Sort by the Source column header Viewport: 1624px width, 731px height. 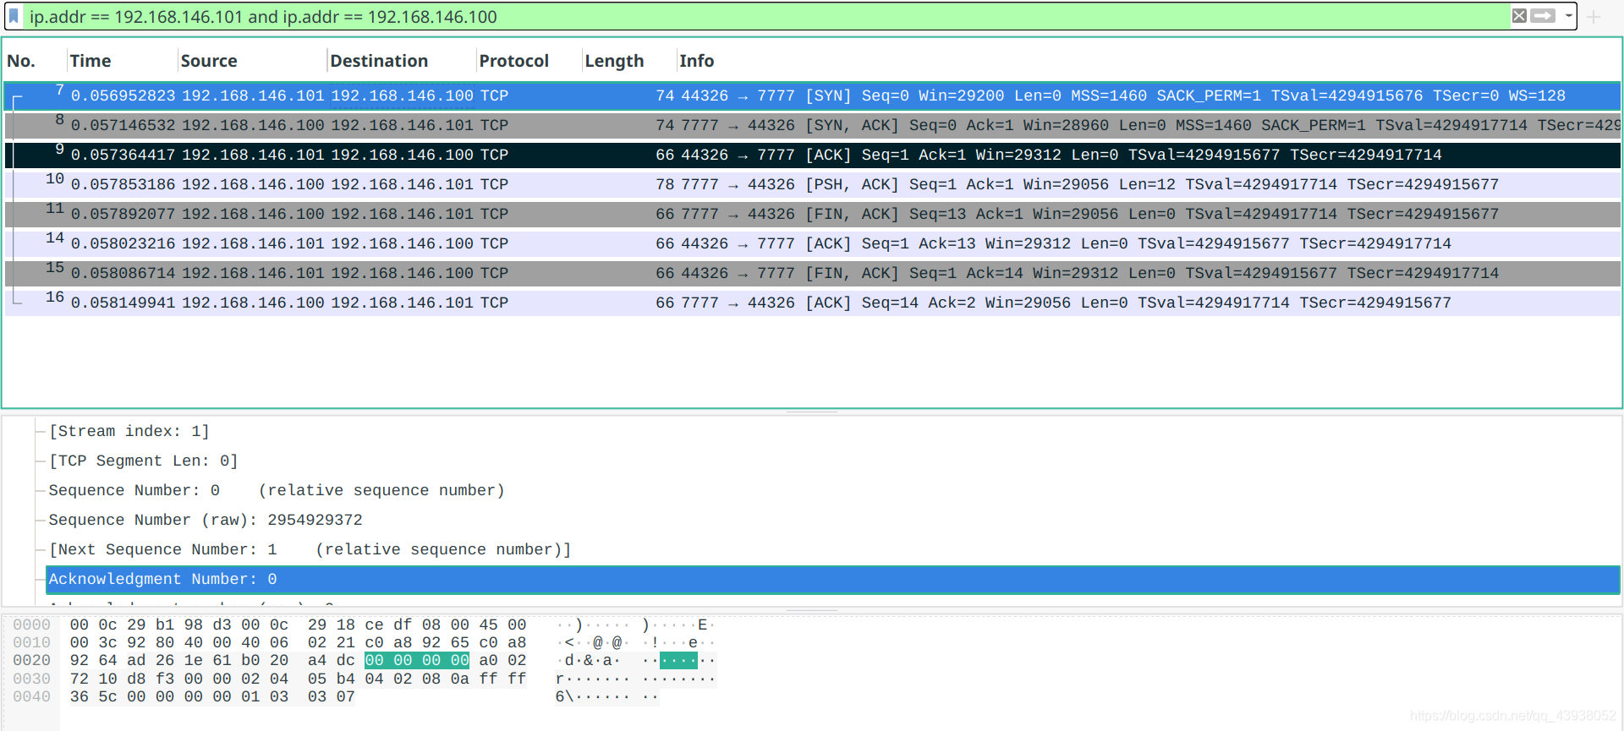(209, 61)
